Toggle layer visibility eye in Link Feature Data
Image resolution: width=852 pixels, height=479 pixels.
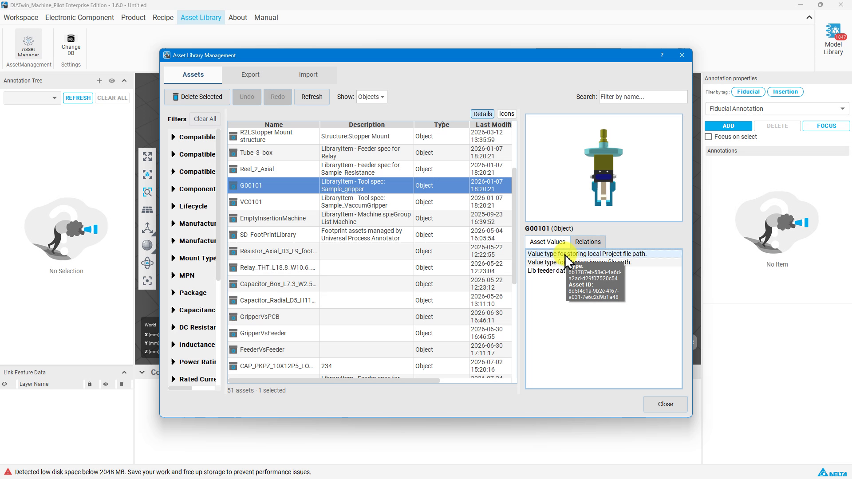pos(106,384)
